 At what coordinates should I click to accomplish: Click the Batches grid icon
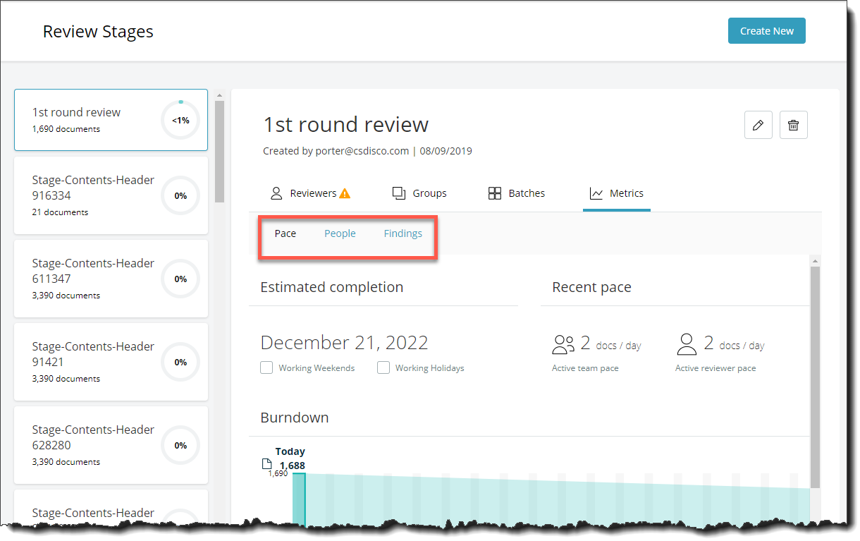coord(494,193)
